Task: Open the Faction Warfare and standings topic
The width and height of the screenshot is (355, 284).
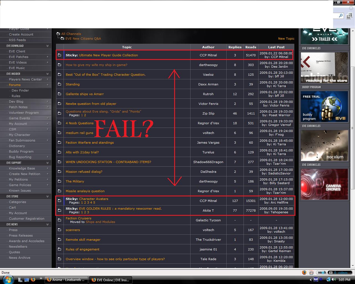Action: (x=90, y=143)
